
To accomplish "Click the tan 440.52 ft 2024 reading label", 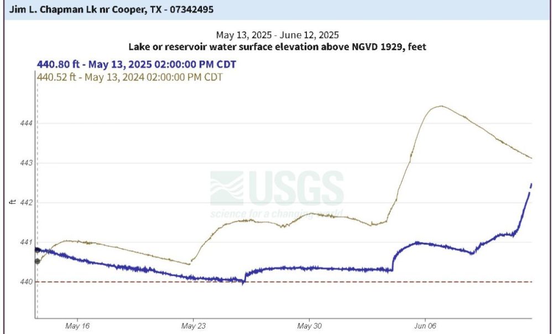I will [x=130, y=77].
